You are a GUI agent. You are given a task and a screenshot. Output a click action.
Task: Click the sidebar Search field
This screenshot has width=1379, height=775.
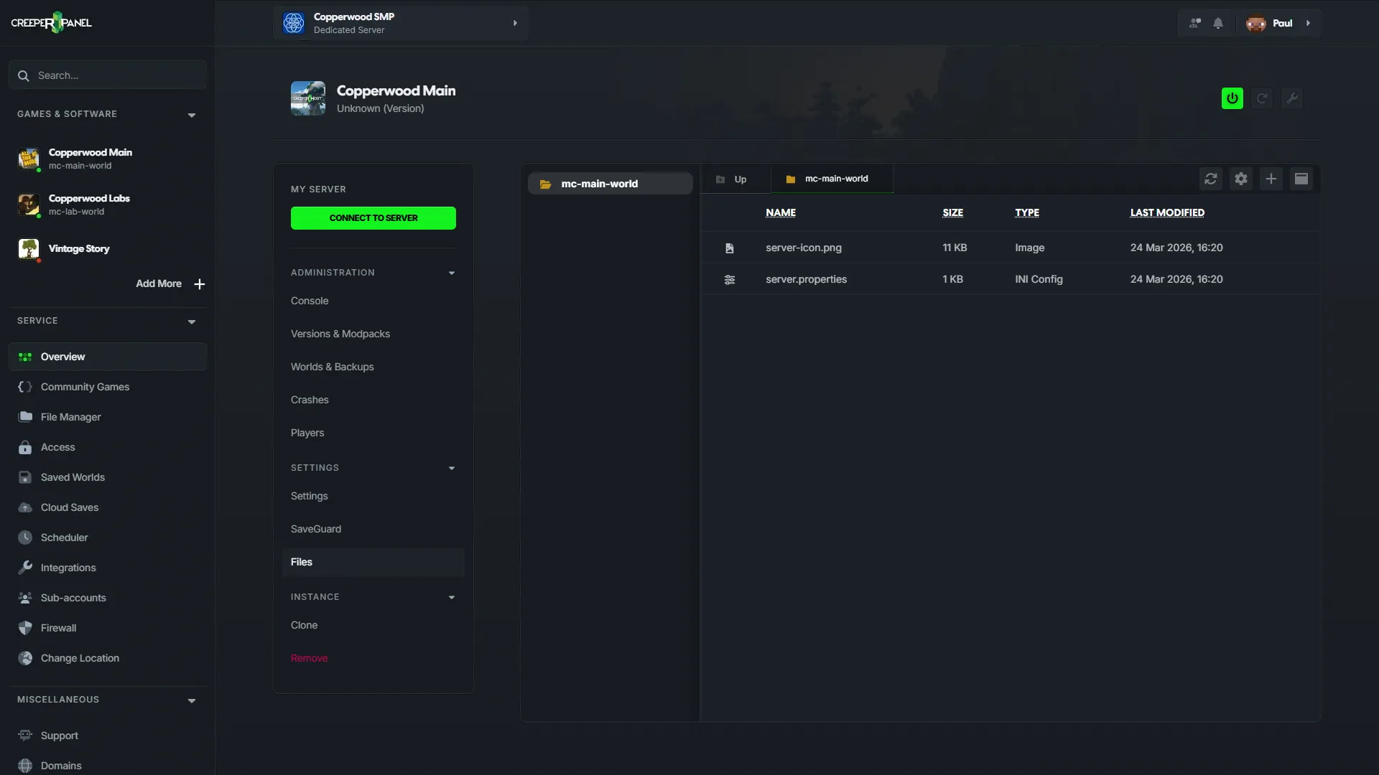pyautogui.click(x=108, y=75)
